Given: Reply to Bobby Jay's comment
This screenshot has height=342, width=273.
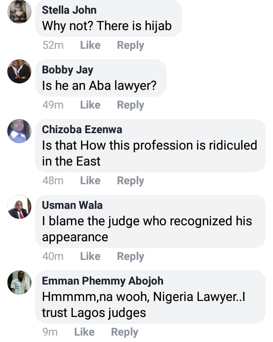Looking at the screenshot, I should [130, 105].
